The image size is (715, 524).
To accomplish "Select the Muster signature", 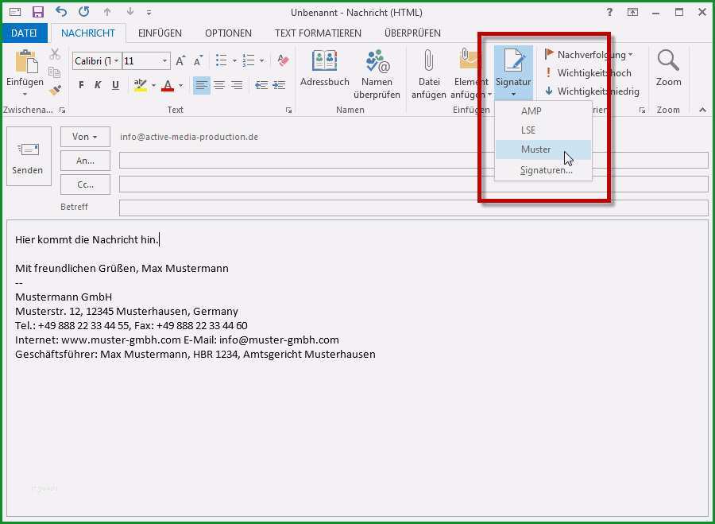I will click(x=543, y=149).
